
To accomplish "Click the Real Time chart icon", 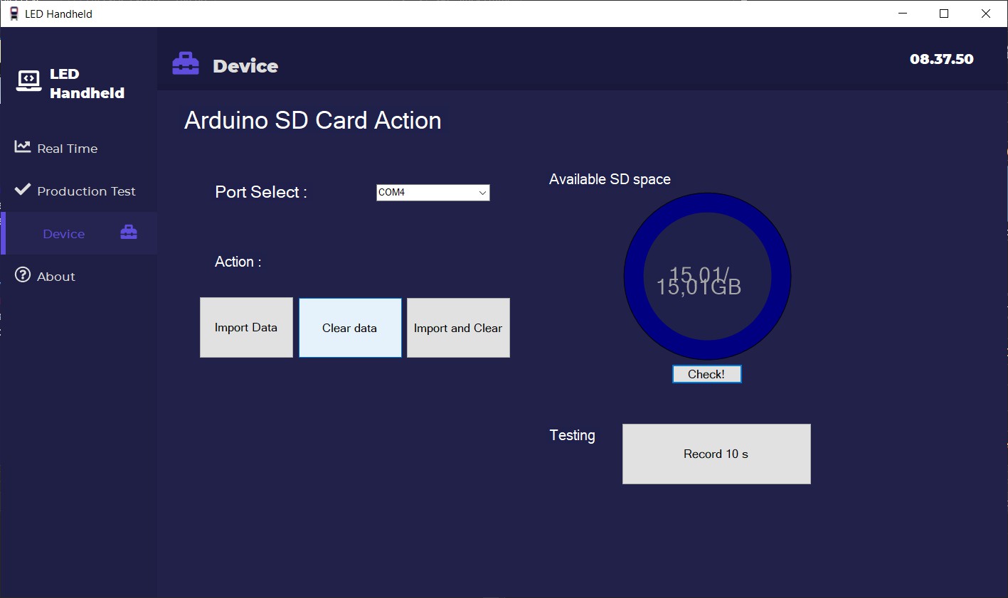I will point(23,146).
